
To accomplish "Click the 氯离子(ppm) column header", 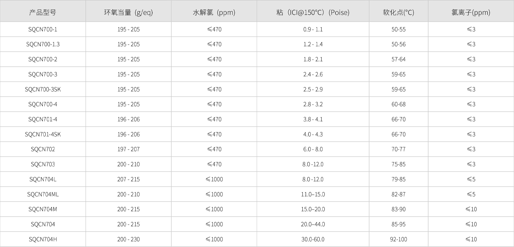I will (x=471, y=12).
